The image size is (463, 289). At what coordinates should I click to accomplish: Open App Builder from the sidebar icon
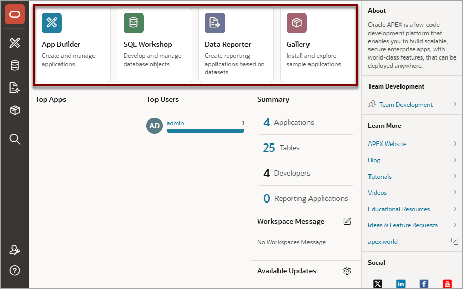pos(14,43)
